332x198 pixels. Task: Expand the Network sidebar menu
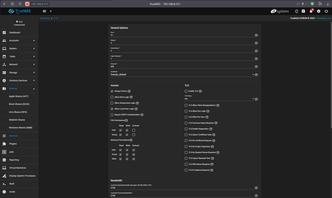19,64
